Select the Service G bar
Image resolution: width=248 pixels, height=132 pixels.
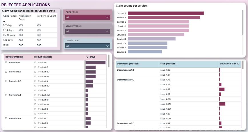click(x=145, y=52)
